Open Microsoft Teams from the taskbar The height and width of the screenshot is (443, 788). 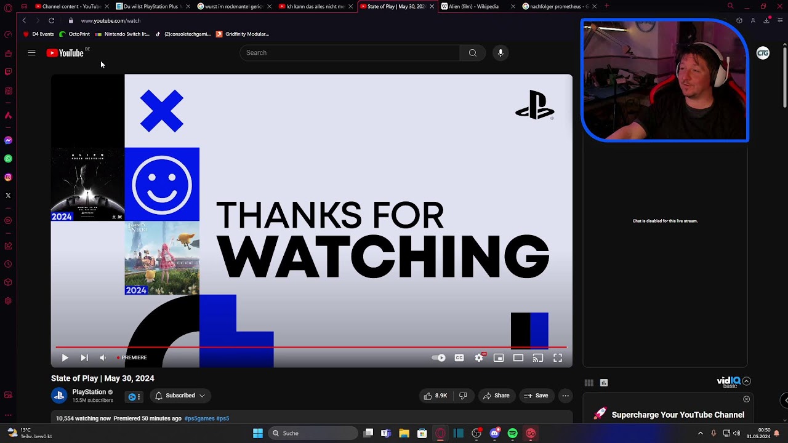[x=386, y=433]
